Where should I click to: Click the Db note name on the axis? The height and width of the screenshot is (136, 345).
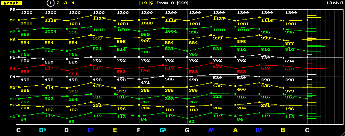click(43, 130)
